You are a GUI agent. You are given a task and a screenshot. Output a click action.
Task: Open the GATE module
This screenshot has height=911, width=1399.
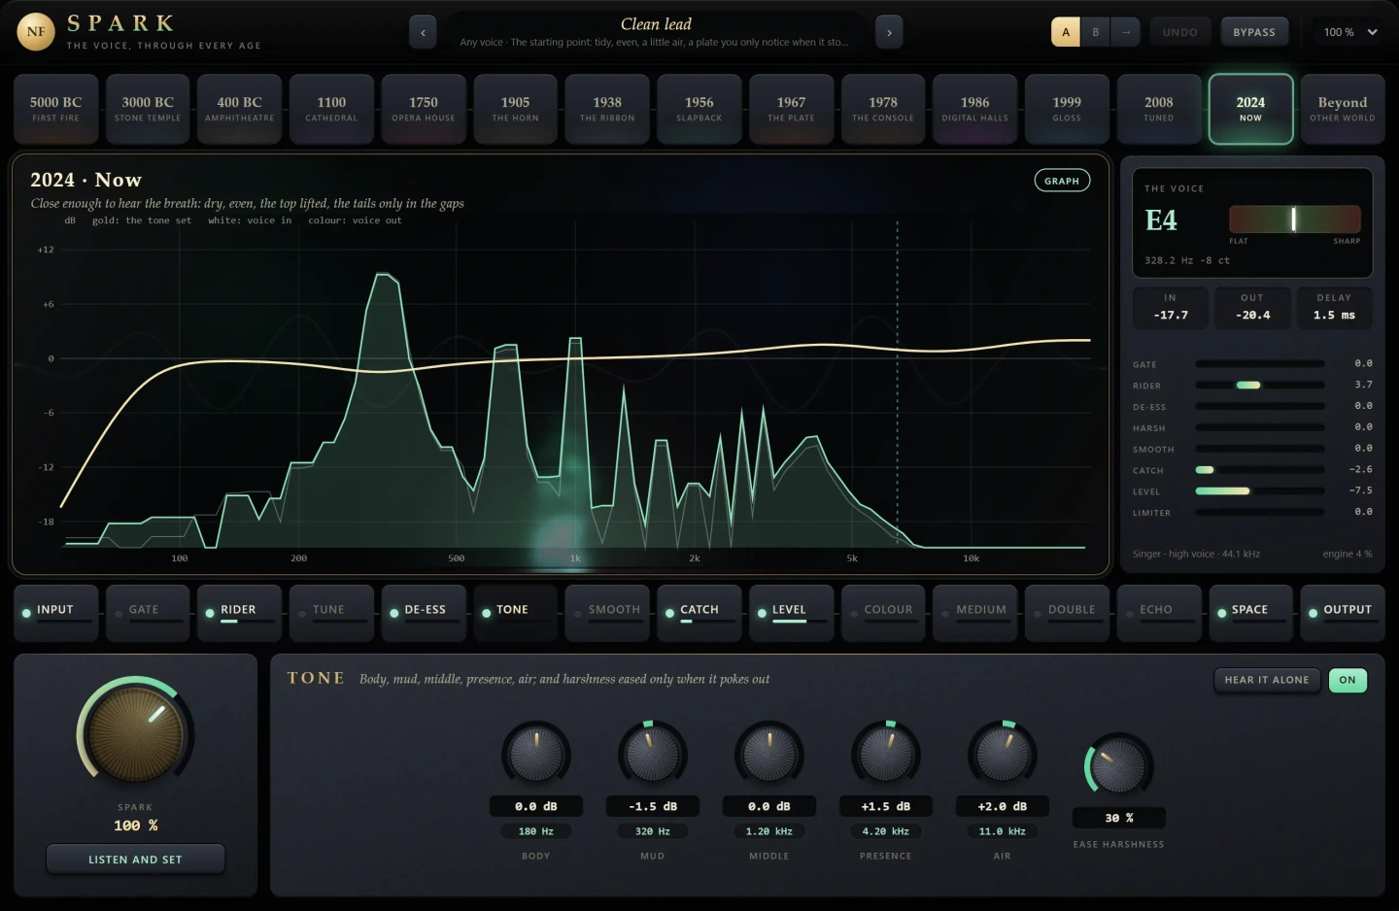(x=148, y=612)
